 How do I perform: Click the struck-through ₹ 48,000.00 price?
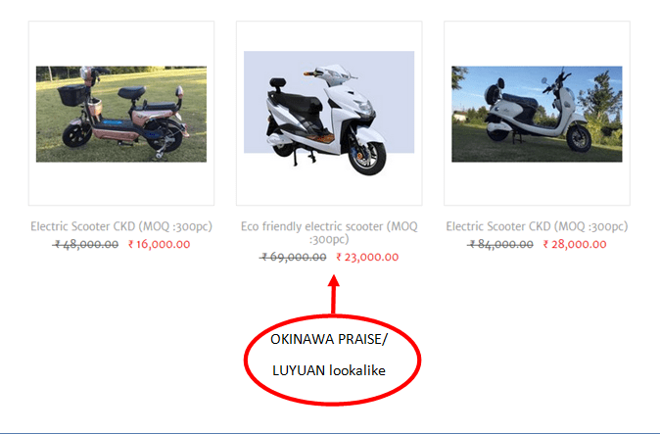coord(86,244)
